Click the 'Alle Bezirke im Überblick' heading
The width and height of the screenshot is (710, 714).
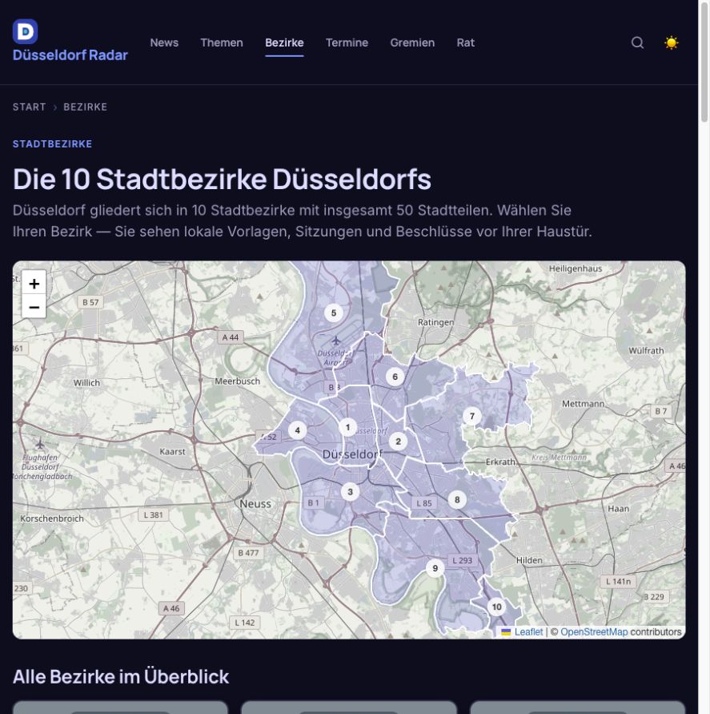click(x=121, y=676)
